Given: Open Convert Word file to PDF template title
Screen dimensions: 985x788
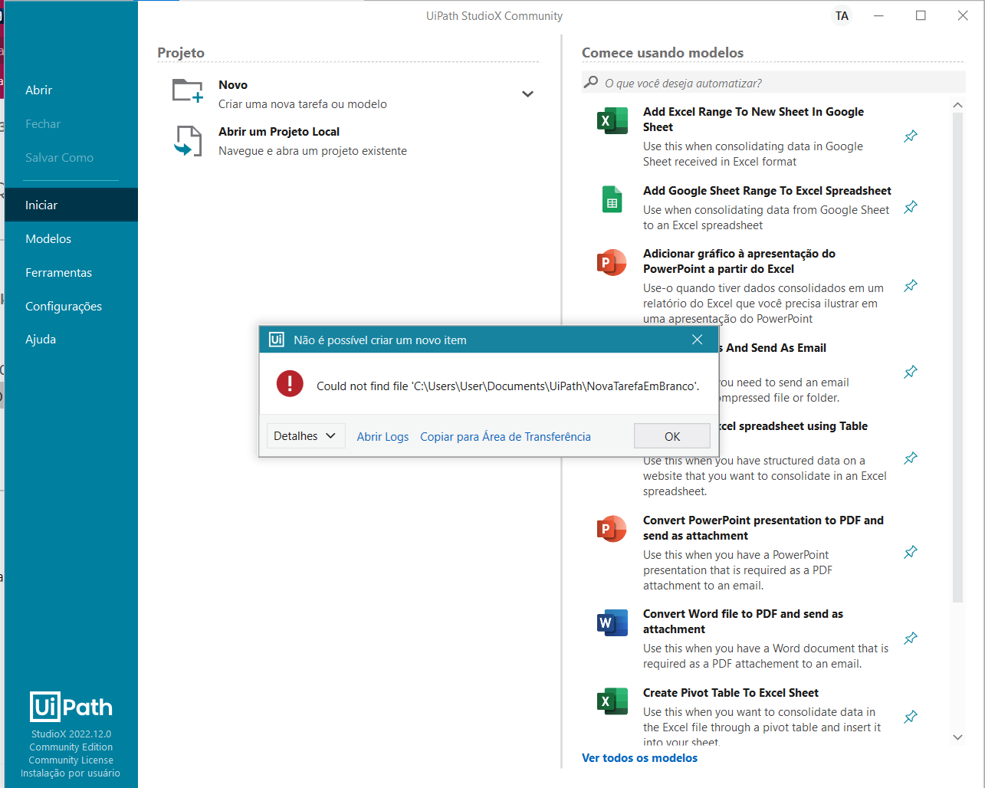Looking at the screenshot, I should [743, 621].
